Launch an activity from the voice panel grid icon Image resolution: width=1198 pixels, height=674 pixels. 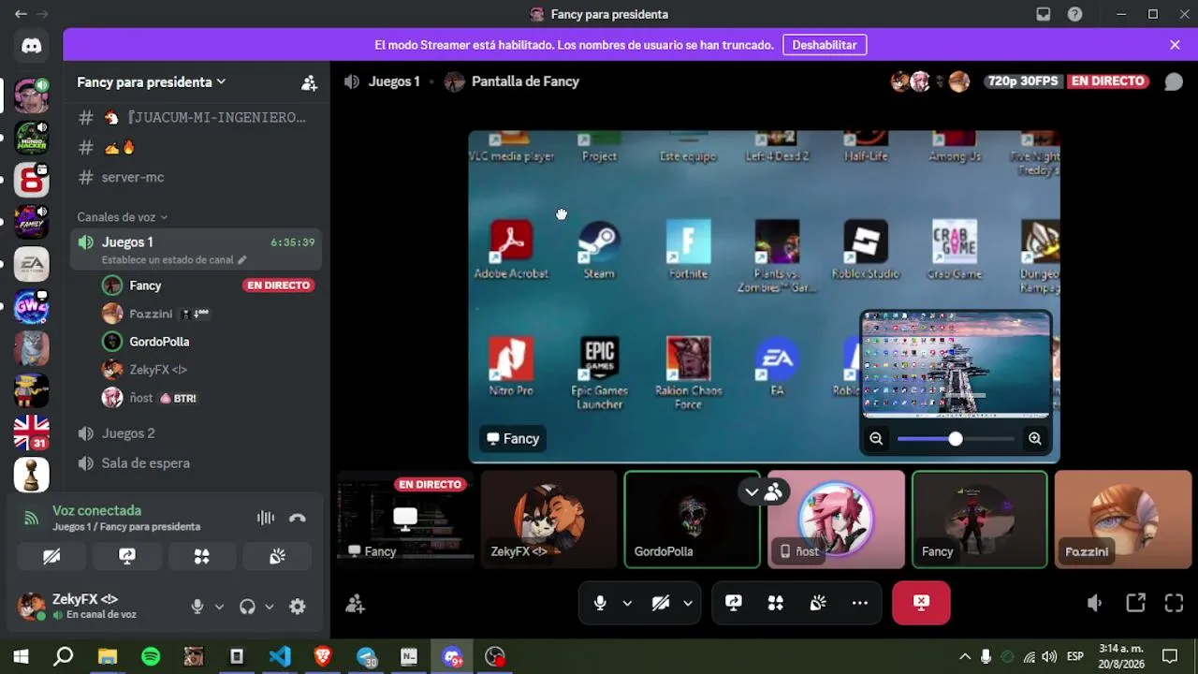click(x=201, y=556)
